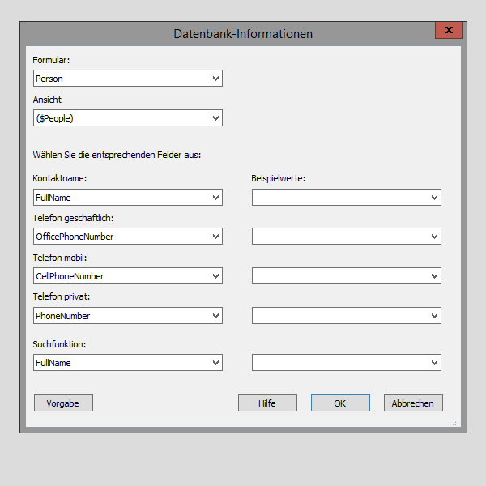Confirm with the OK button
The height and width of the screenshot is (486, 486).
(340, 403)
